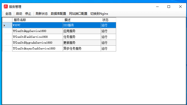Click the 任务服务 description cell
187x105 pixels.
pos(82,37)
